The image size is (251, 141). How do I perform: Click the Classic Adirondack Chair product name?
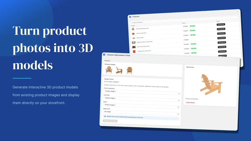pos(142,29)
